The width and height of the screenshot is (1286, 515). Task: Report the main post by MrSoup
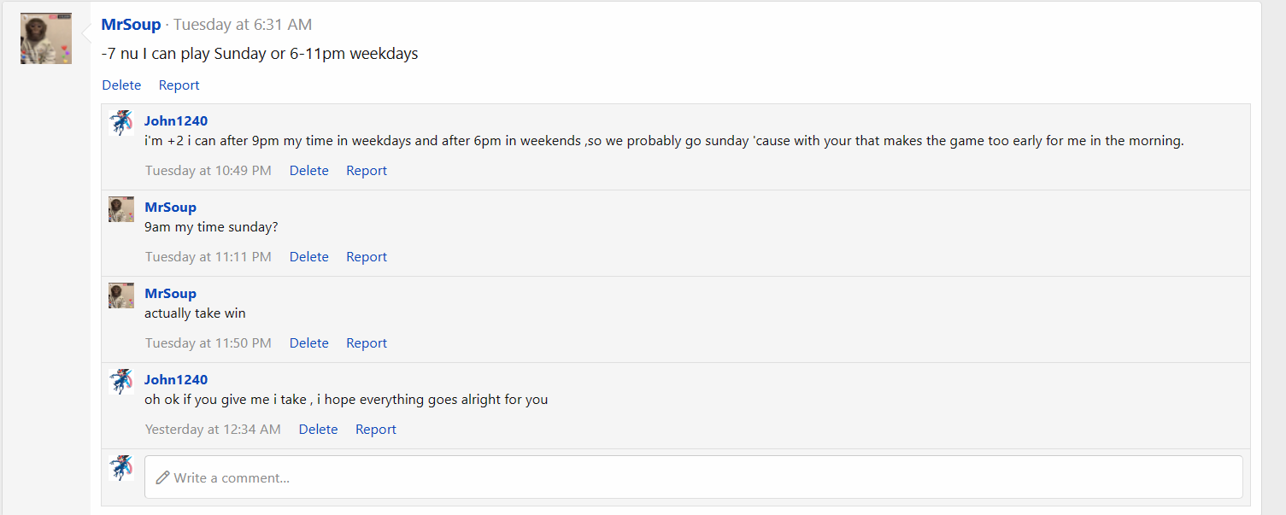(179, 85)
